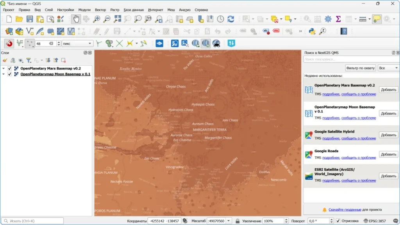Image resolution: width=400 pixels, height=225 pixels.
Task: Click the Координаты input field
Action: point(164,221)
